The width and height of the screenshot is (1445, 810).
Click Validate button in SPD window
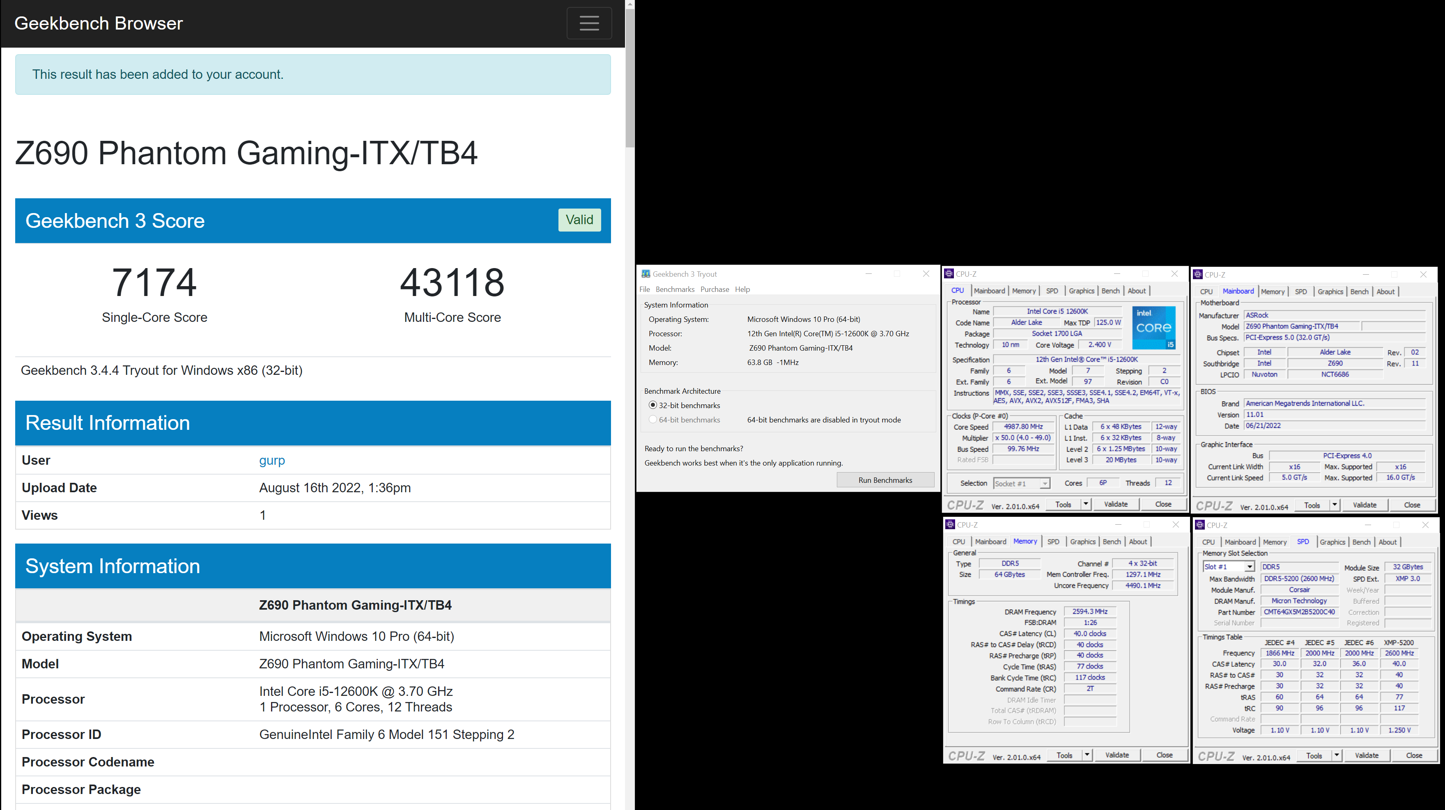[x=1367, y=755]
